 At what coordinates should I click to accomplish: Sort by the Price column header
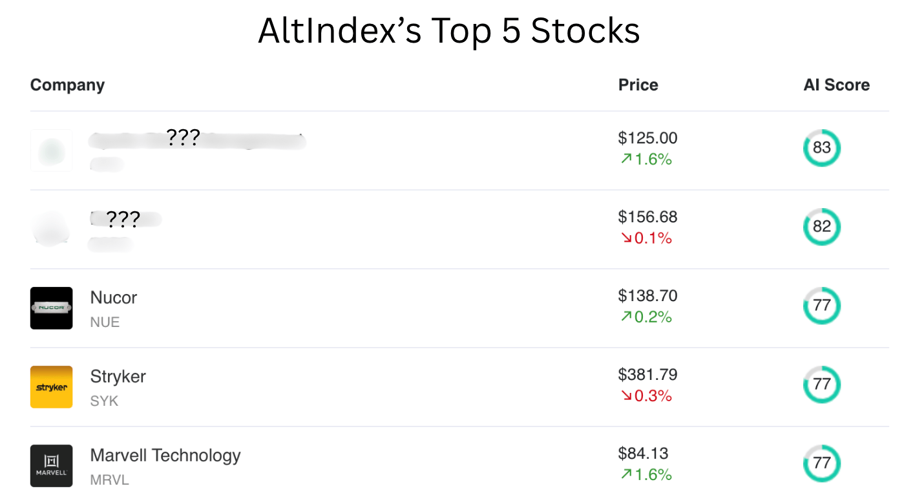click(x=638, y=85)
